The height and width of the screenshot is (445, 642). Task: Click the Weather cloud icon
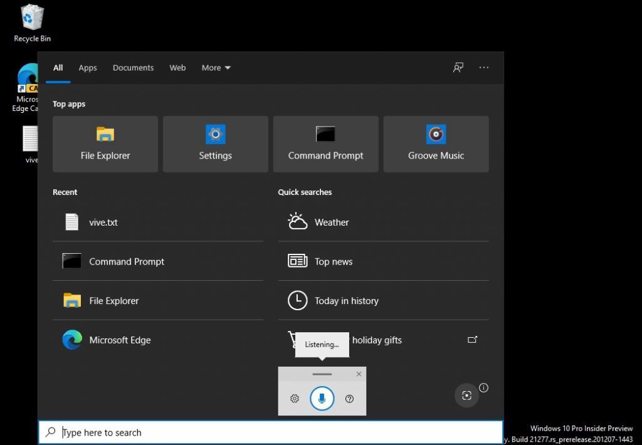[x=297, y=221]
